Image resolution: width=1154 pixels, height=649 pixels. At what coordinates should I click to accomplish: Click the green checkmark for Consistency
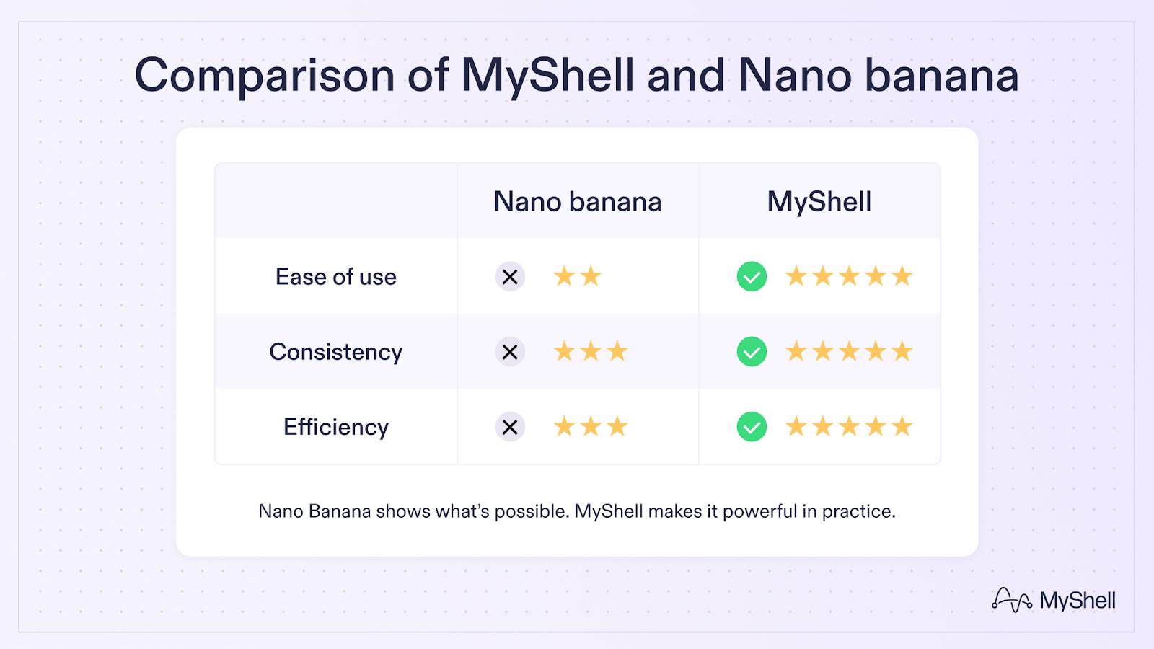[x=752, y=352]
